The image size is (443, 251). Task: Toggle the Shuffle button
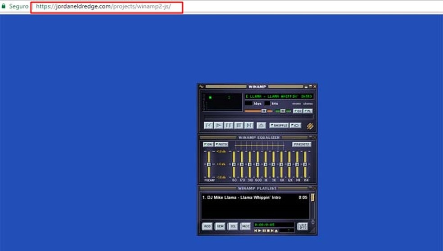[x=279, y=125]
